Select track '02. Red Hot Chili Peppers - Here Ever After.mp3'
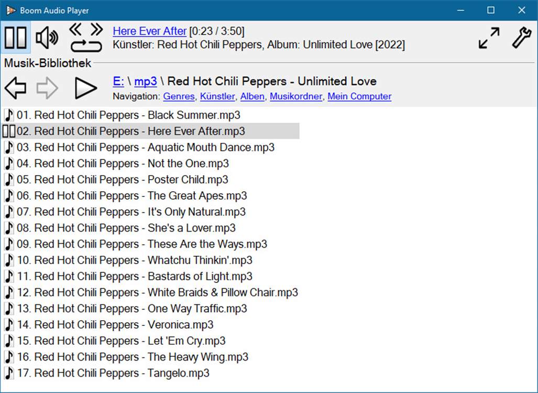 tap(131, 131)
